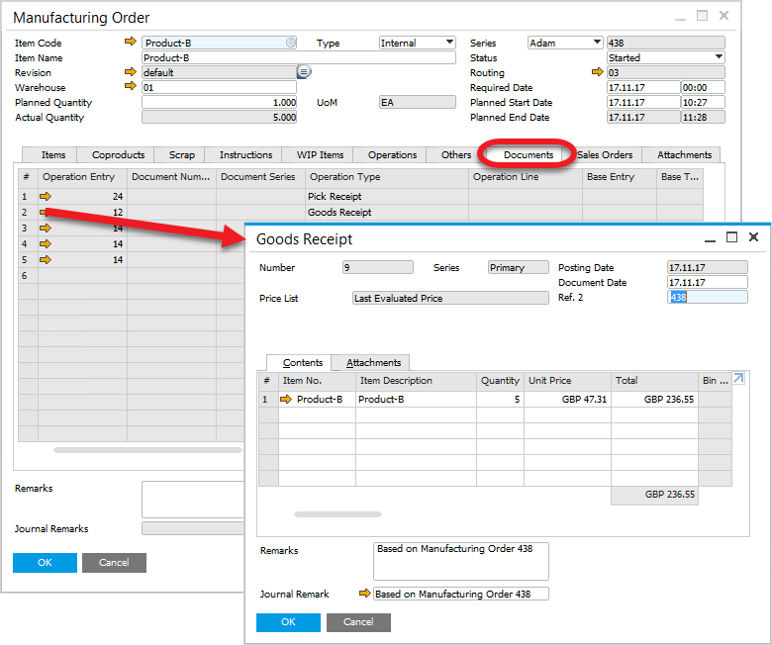772x645 pixels.
Task: Click OK in the Goods Receipt window
Action: click(x=288, y=622)
